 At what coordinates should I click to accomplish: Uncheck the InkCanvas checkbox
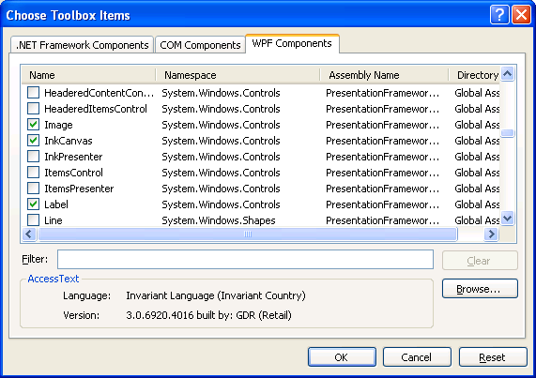33,141
